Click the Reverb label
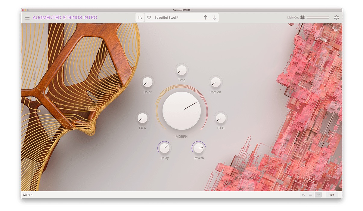Image resolution: width=363 pixels, height=211 pixels. 199,158
